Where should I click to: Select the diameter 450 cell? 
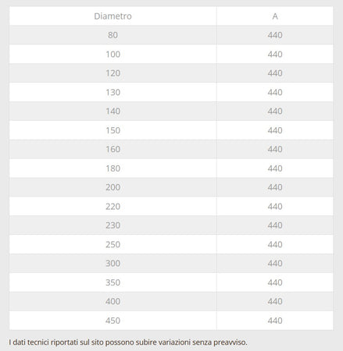[113, 321]
